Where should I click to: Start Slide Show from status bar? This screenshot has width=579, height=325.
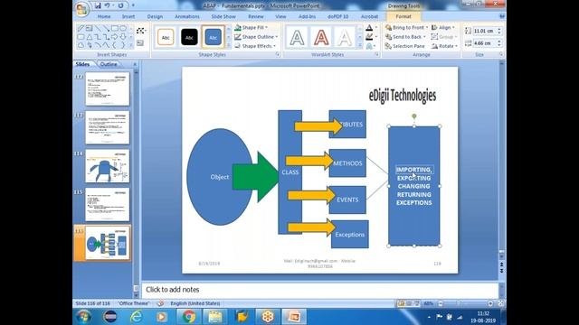[417, 303]
